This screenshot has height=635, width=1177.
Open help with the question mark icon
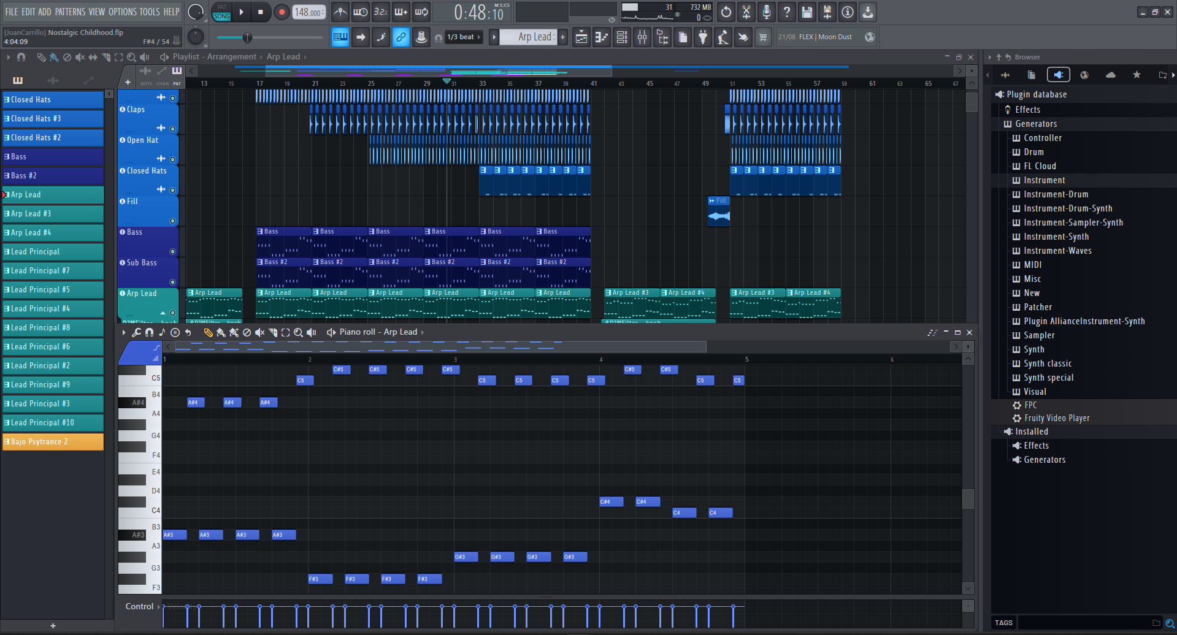point(787,12)
